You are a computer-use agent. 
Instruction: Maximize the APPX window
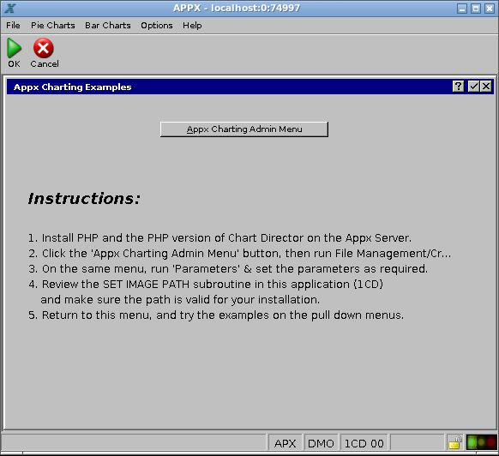tap(476, 9)
